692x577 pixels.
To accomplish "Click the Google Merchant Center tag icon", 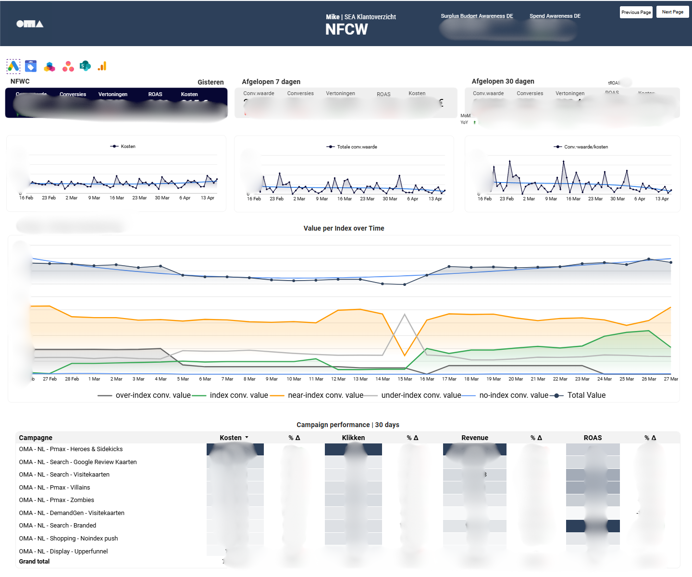I will click(x=31, y=66).
